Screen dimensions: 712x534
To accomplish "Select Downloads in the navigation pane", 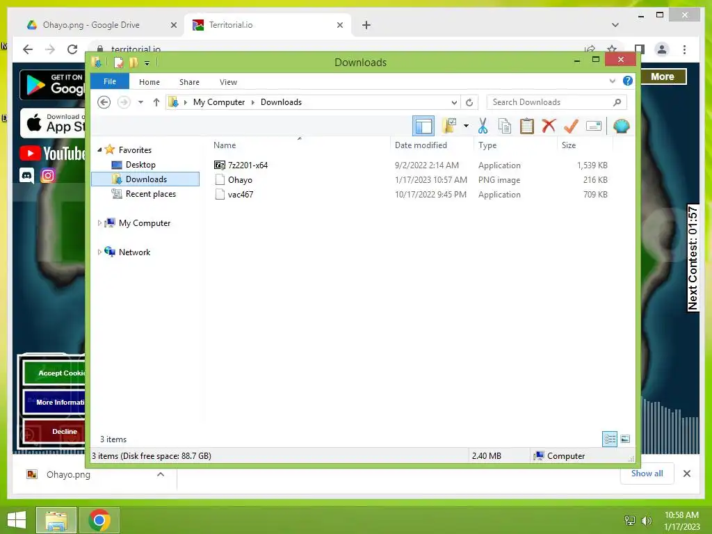I will tap(145, 179).
